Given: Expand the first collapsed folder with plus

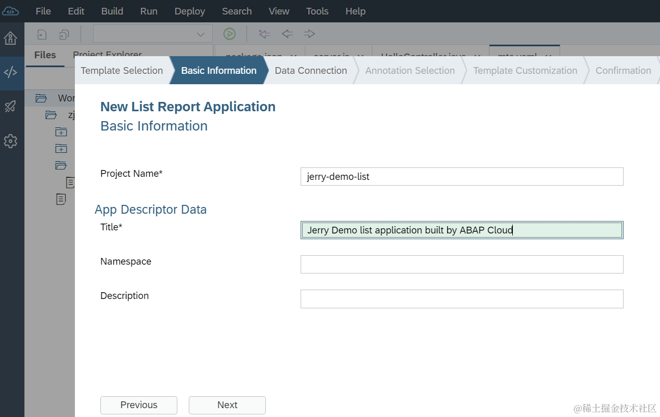Looking at the screenshot, I should [61, 132].
